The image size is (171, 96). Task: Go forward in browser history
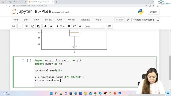click(6, 6)
